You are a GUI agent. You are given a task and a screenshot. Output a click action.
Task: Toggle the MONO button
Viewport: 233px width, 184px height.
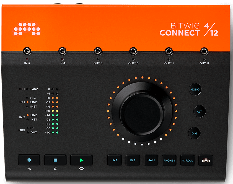[x=195, y=90]
